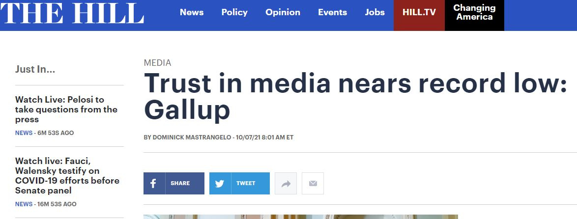
Task: Open the Policy menu
Action: coord(234,12)
